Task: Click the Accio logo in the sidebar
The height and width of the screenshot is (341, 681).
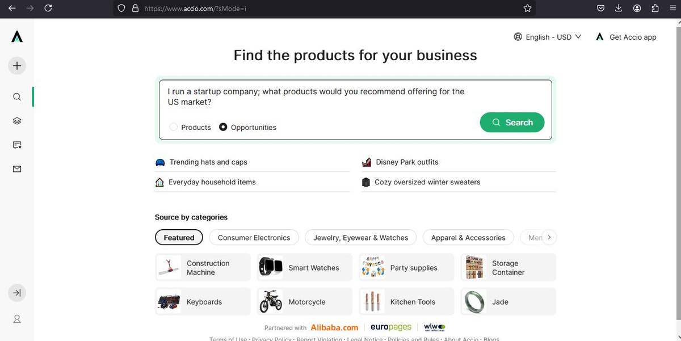Action: 17,37
